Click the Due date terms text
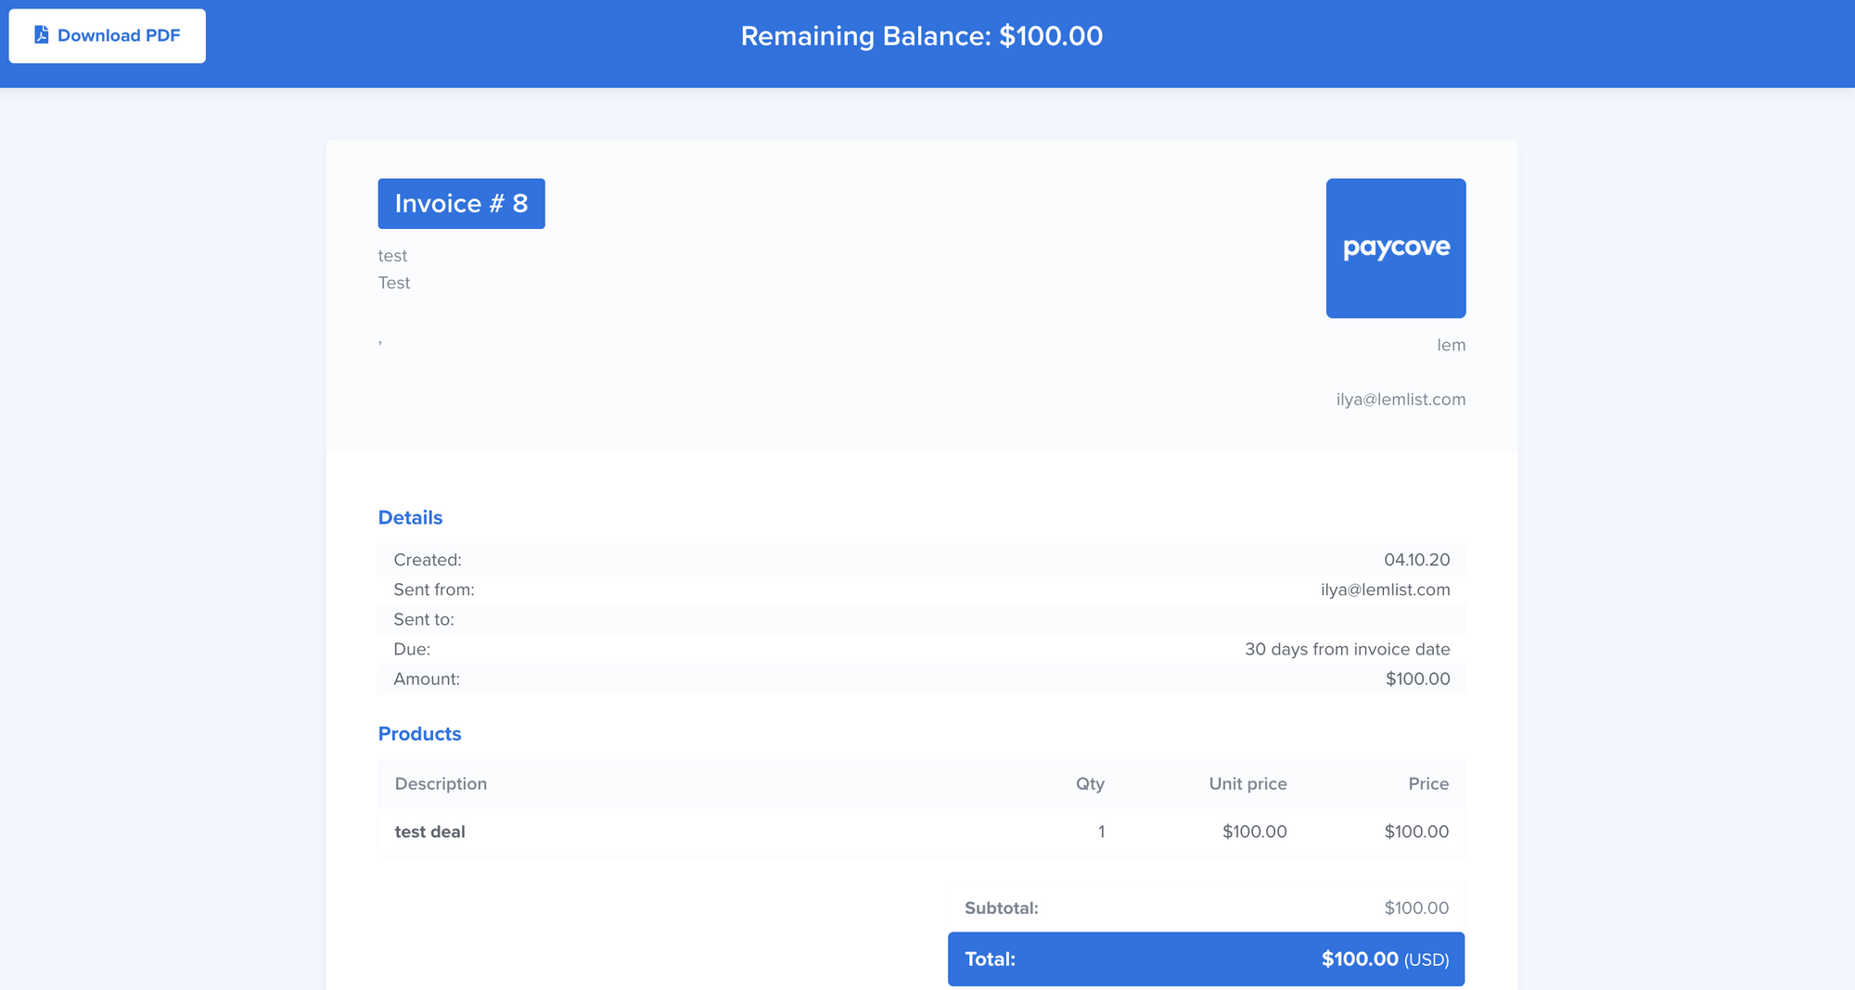Screen dimensions: 1855x990 (x=1348, y=649)
